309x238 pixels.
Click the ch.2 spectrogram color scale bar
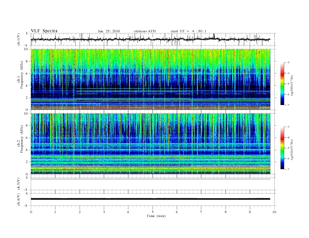tap(282, 148)
